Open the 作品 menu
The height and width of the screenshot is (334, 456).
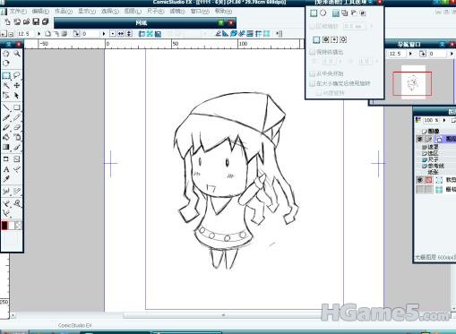pos(64,12)
